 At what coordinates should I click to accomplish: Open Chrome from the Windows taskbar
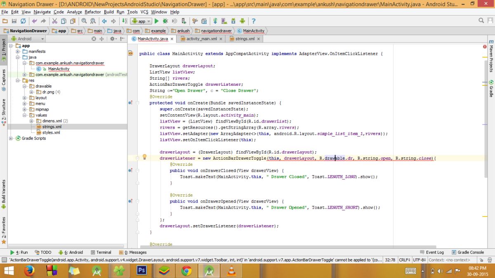coord(186,271)
